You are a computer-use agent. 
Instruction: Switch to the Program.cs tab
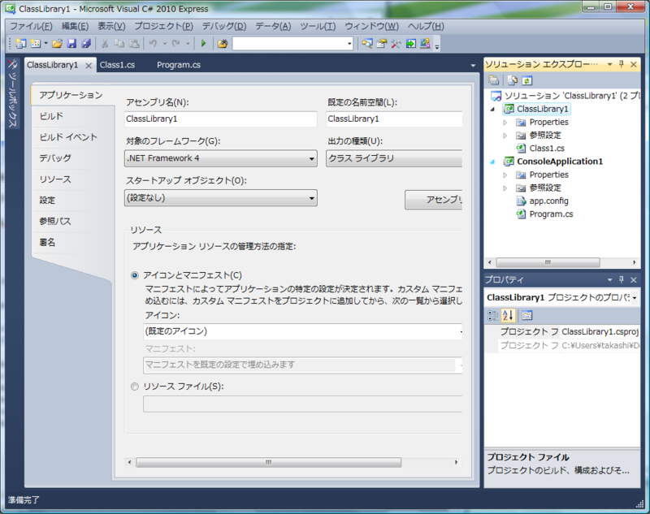(x=179, y=65)
